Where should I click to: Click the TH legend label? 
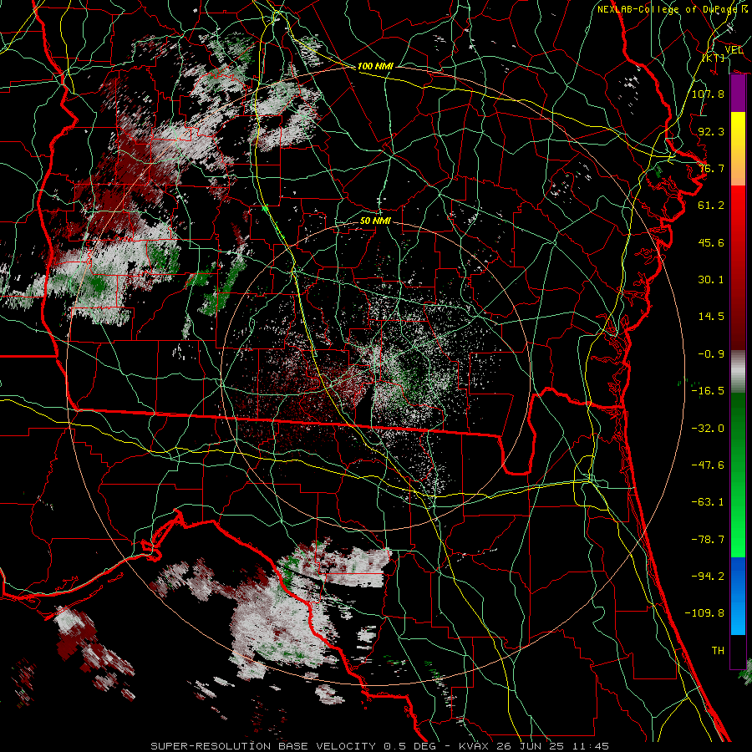[718, 651]
